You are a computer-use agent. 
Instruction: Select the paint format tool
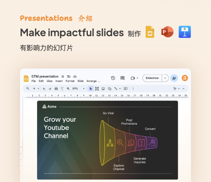click(x=62, y=89)
